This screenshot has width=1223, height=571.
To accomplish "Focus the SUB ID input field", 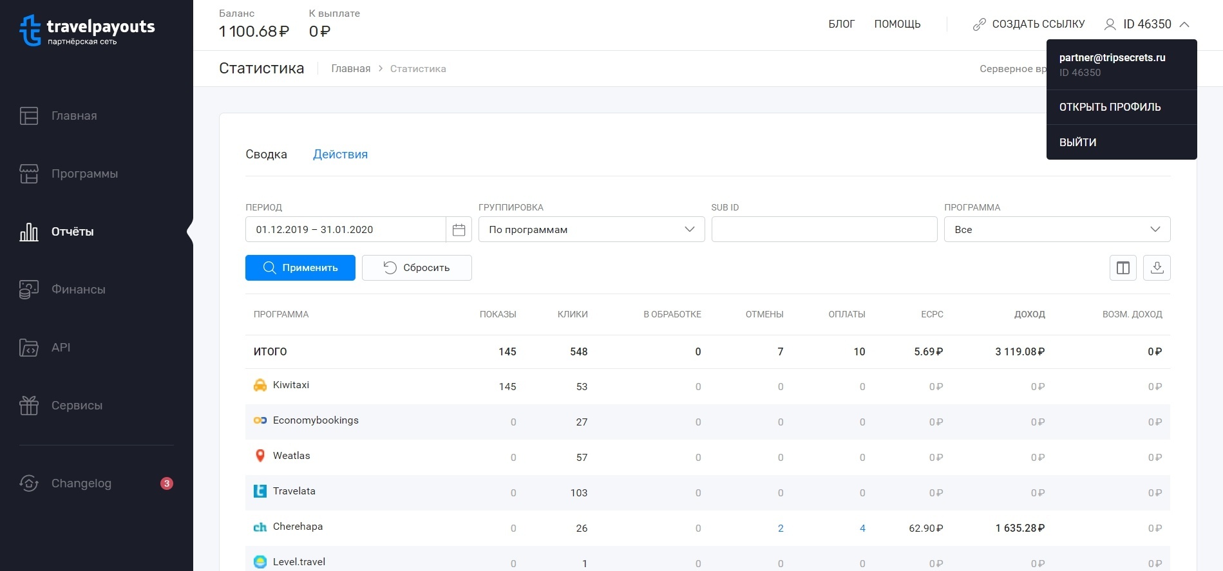I will point(824,230).
